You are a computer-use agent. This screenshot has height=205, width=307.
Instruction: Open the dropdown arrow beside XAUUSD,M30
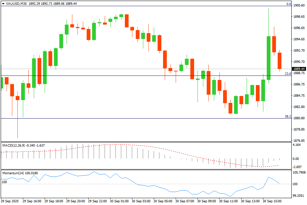(3, 3)
